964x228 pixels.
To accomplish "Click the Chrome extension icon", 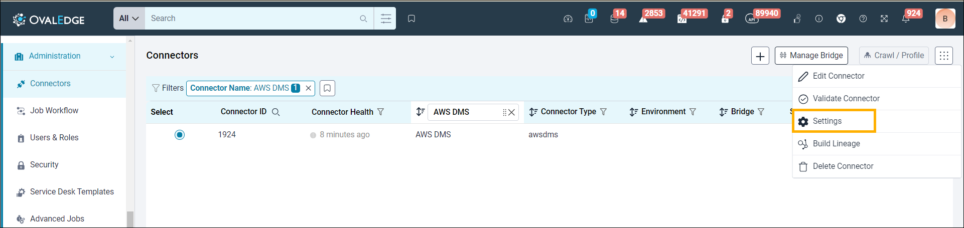I will (x=841, y=19).
